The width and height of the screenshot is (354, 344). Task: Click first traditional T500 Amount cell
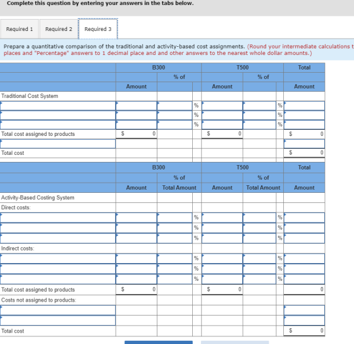coord(222,106)
